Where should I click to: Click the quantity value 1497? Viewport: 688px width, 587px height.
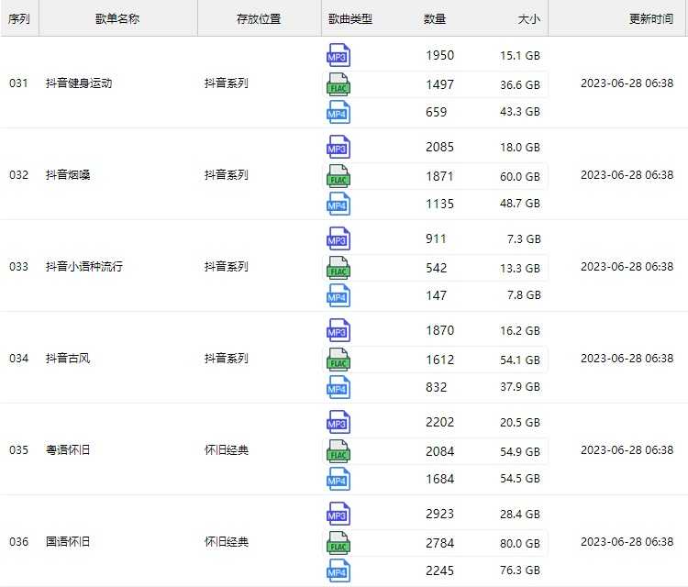(x=440, y=84)
